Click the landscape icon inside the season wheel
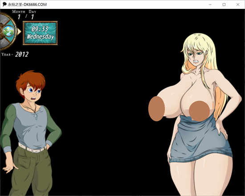This screenshot has height=196, width=245. coord(8,31)
